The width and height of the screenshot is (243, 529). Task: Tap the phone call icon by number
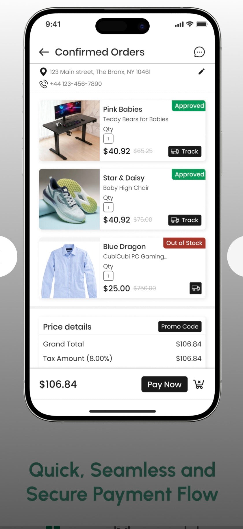click(43, 84)
